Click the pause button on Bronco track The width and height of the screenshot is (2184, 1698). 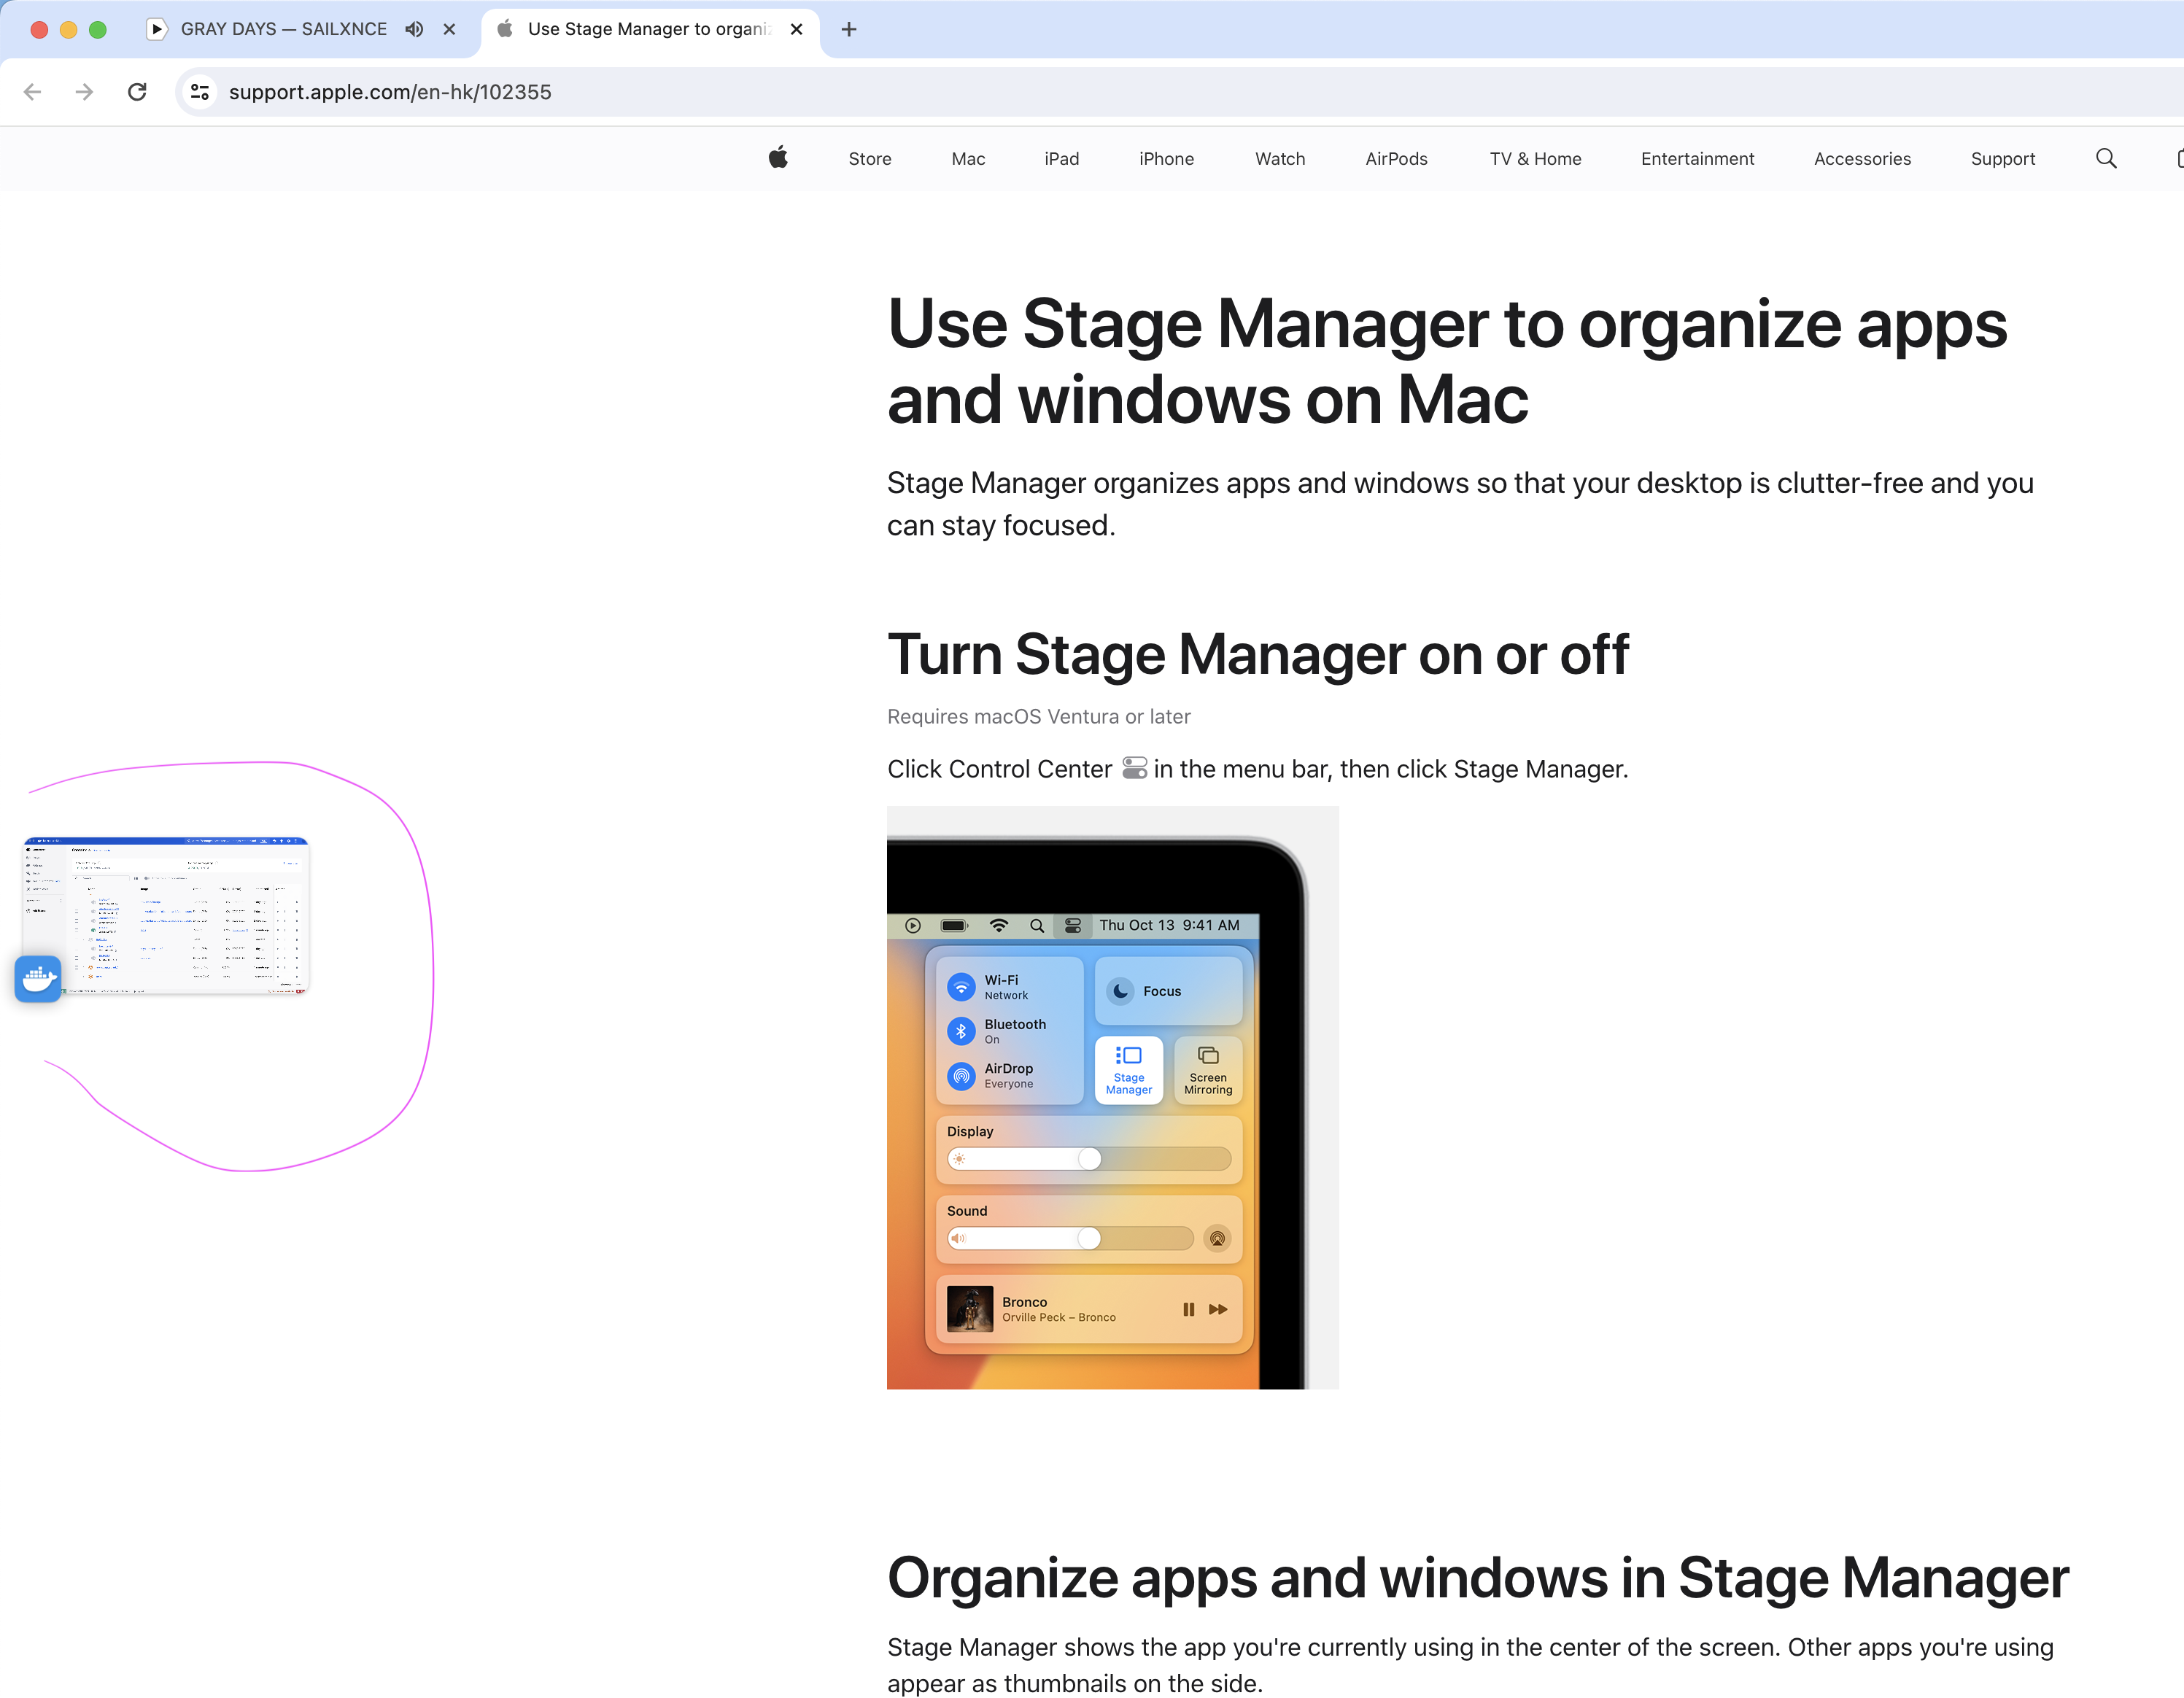(1188, 1309)
